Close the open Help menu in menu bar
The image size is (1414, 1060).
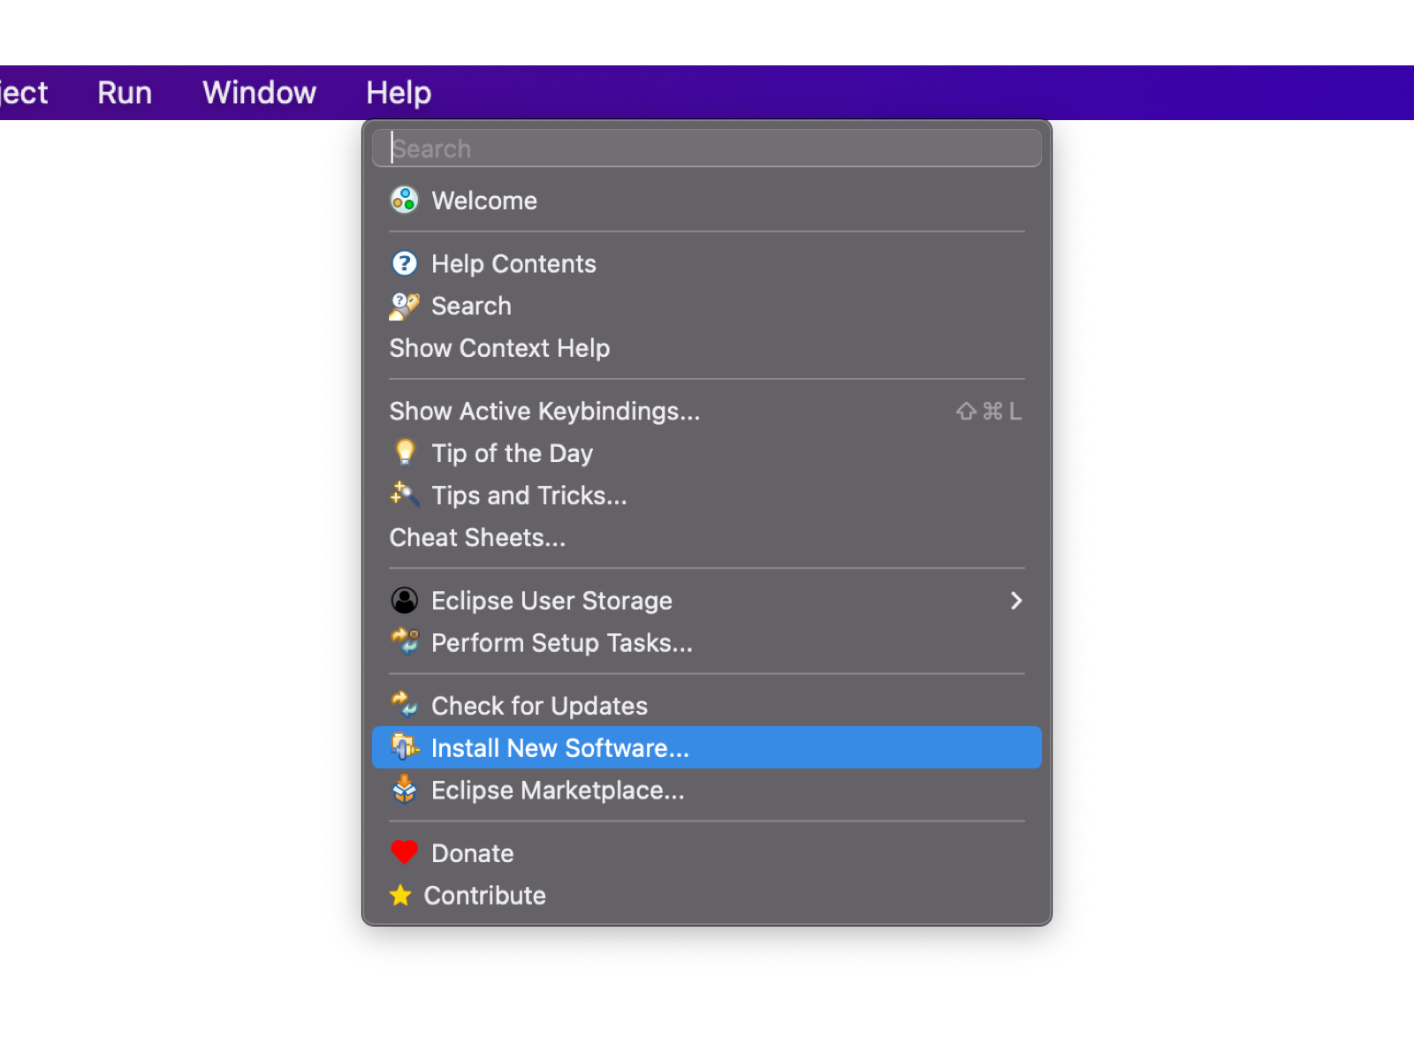pos(399,93)
